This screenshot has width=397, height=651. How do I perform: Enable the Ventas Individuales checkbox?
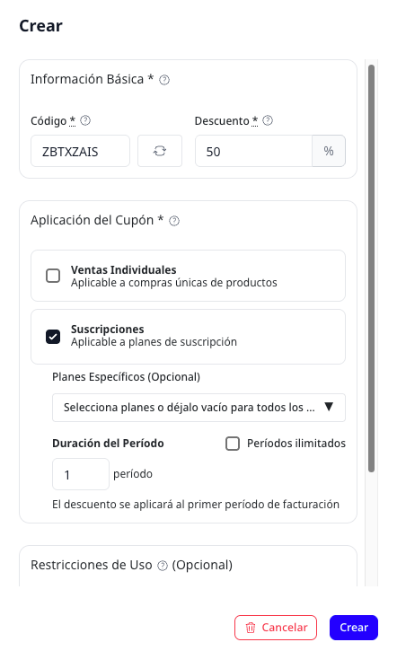point(53,276)
